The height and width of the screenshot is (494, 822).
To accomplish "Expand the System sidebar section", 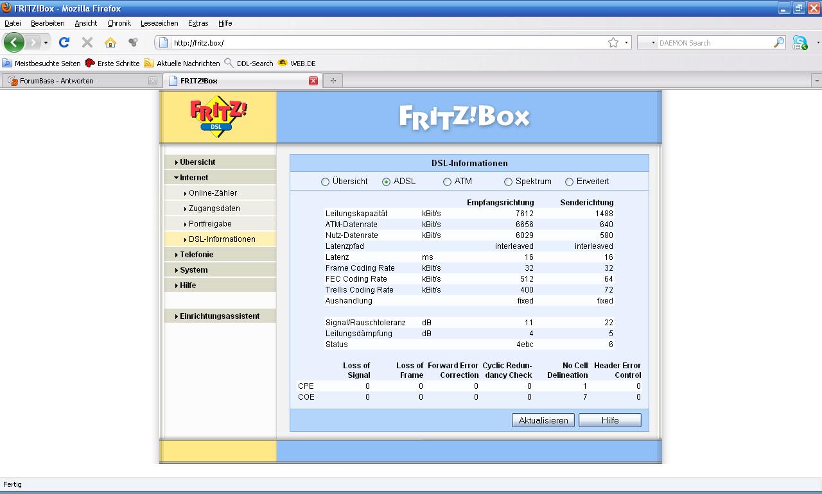I will pos(220,270).
